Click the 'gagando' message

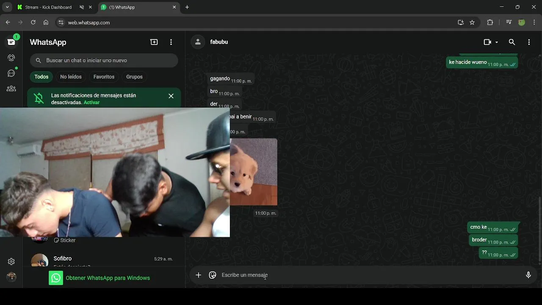[x=231, y=79]
